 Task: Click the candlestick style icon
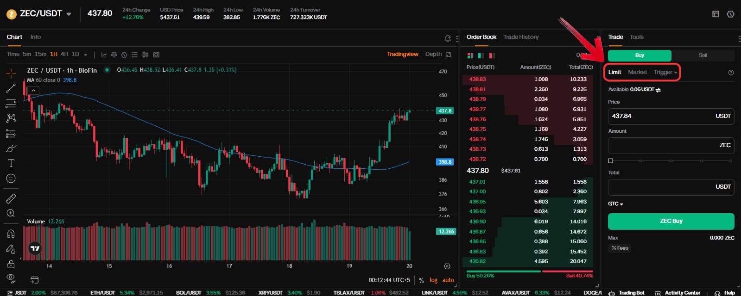click(x=146, y=55)
